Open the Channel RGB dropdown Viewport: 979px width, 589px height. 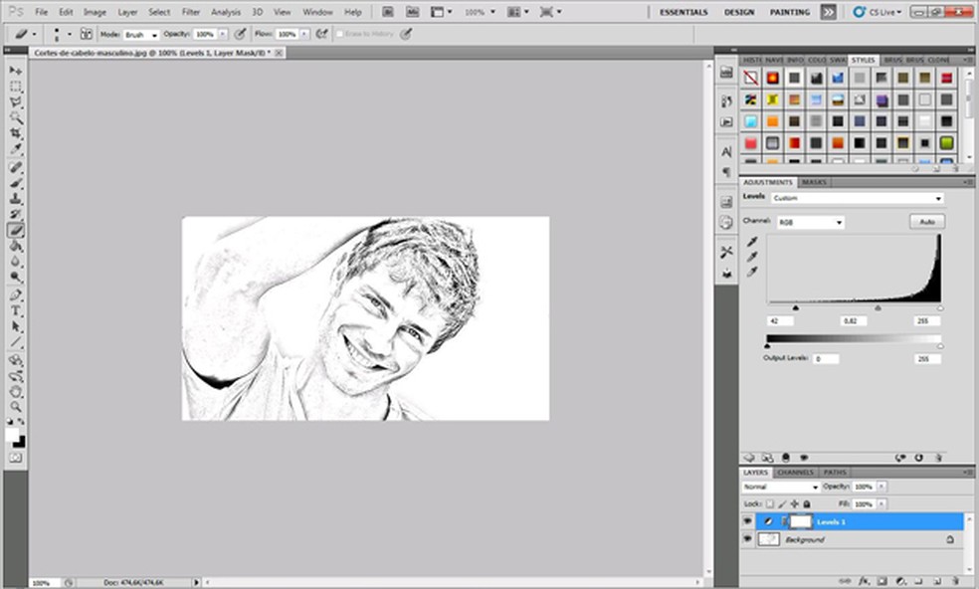coord(810,222)
